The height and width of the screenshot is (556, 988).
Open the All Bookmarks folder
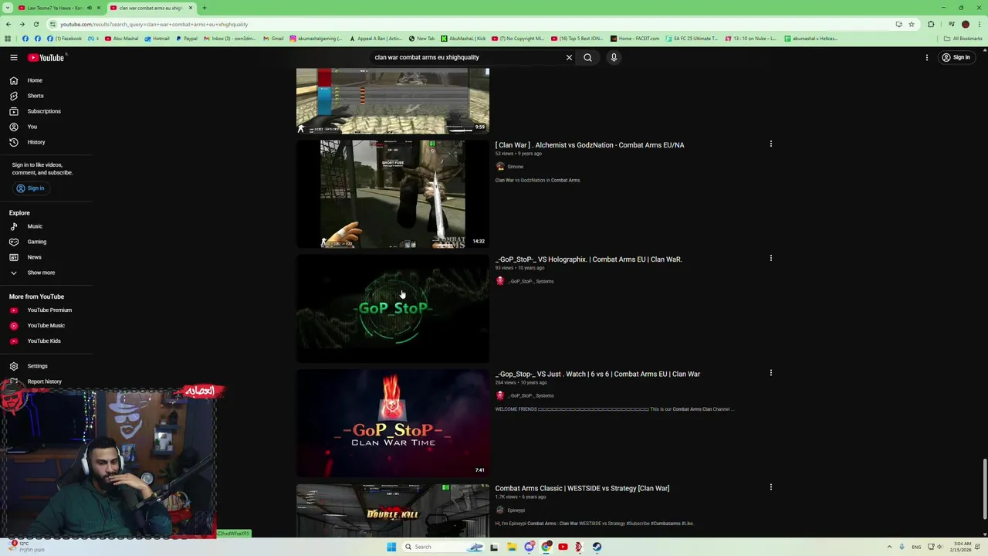point(963,39)
